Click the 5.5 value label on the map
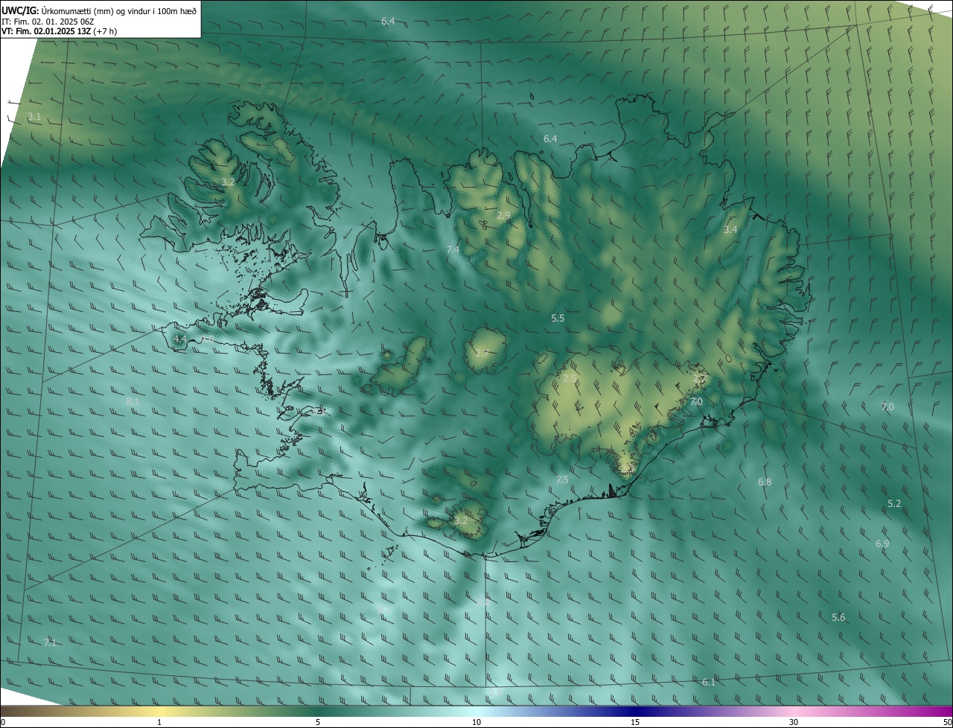 pyautogui.click(x=558, y=319)
